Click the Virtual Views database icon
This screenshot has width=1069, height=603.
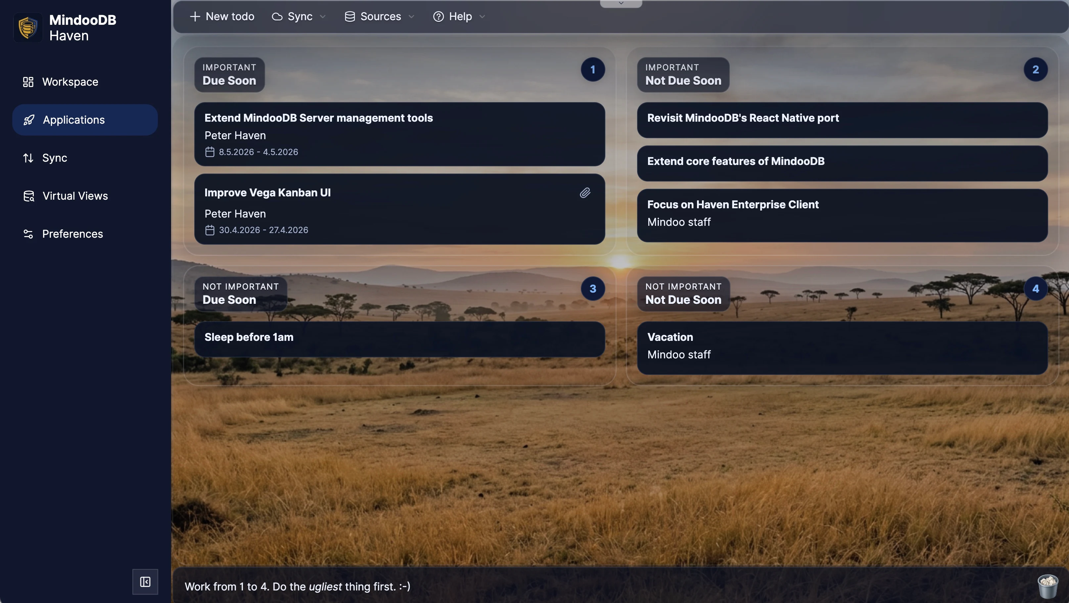28,196
